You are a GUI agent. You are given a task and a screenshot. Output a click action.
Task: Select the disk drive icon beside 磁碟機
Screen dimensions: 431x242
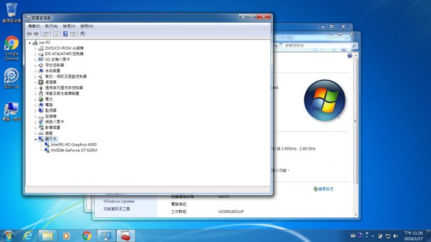pos(41,116)
